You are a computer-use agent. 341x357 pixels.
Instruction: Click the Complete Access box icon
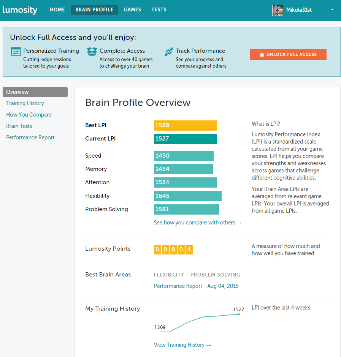[x=92, y=52]
